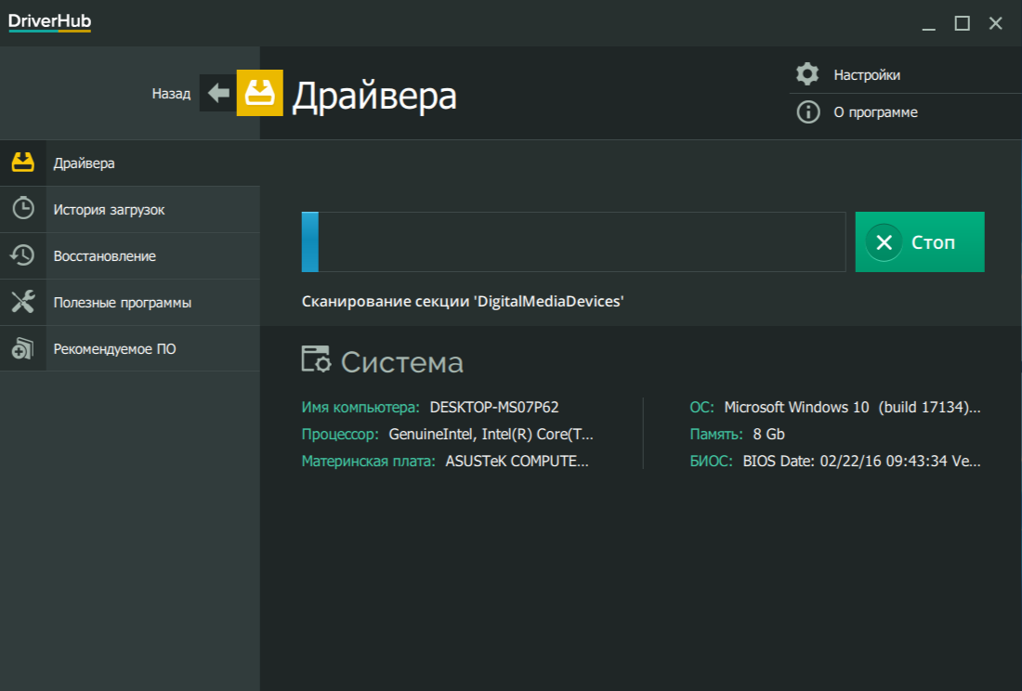Click the Назад label
Screen dimensions: 1022x691
tap(172, 94)
